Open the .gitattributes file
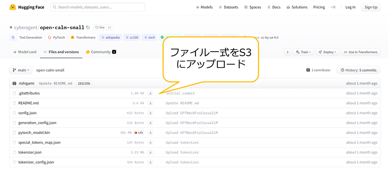Image resolution: width=388 pixels, height=170 pixels. (x=29, y=93)
